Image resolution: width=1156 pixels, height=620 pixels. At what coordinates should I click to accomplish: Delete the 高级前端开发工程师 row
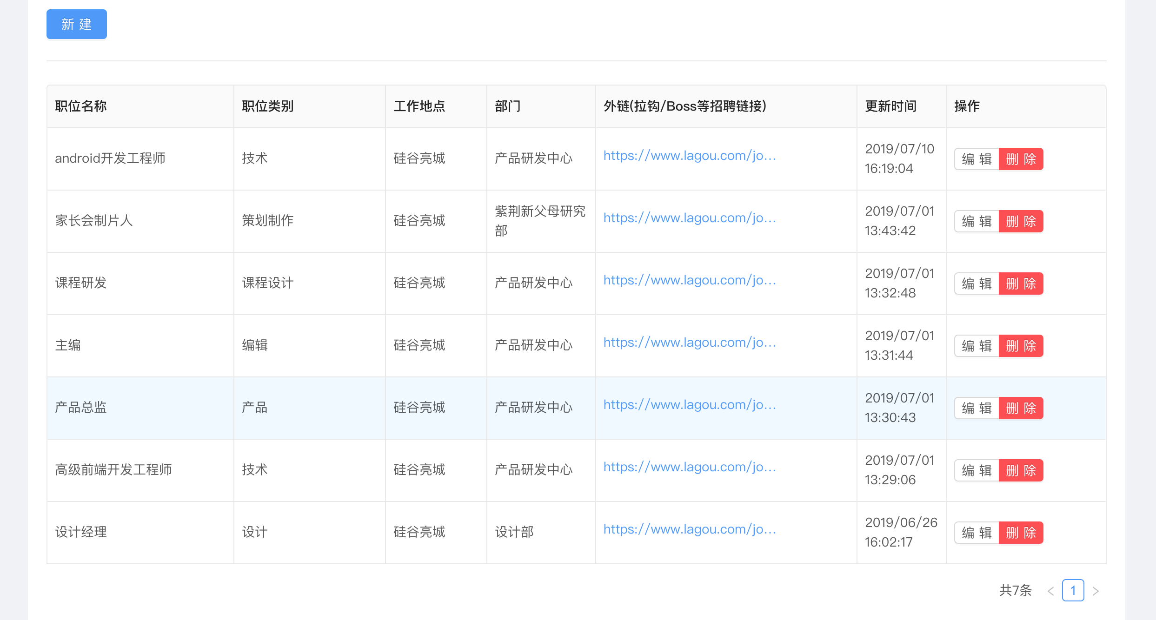pyautogui.click(x=1021, y=470)
